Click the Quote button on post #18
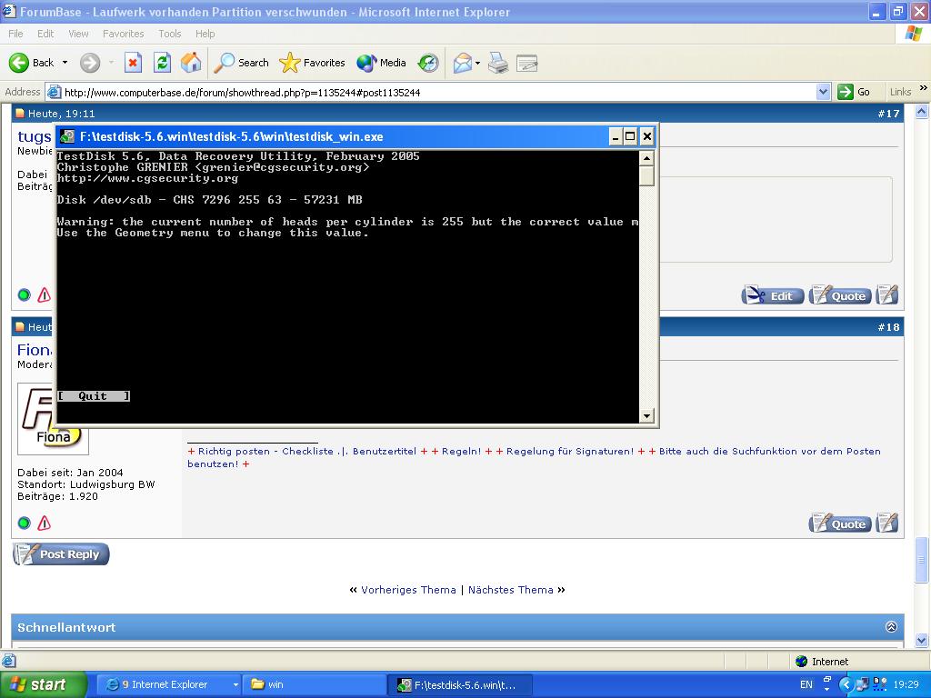Image resolution: width=931 pixels, height=698 pixels. pyautogui.click(x=839, y=523)
